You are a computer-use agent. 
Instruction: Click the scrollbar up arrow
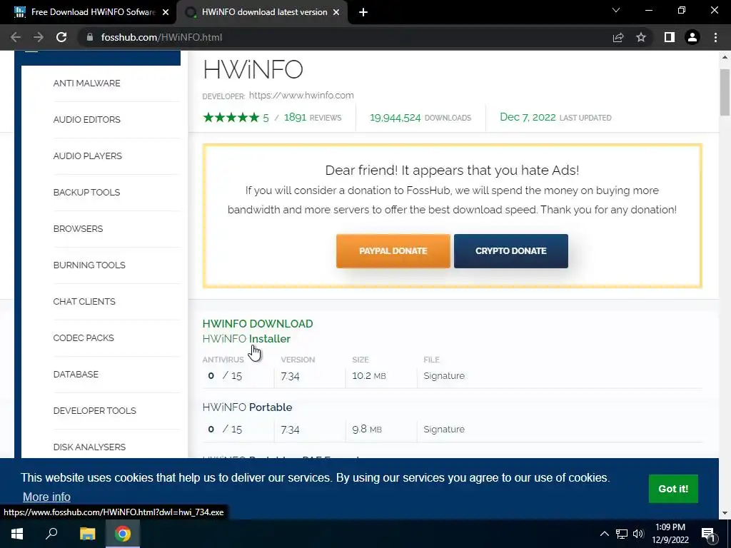pyautogui.click(x=725, y=57)
